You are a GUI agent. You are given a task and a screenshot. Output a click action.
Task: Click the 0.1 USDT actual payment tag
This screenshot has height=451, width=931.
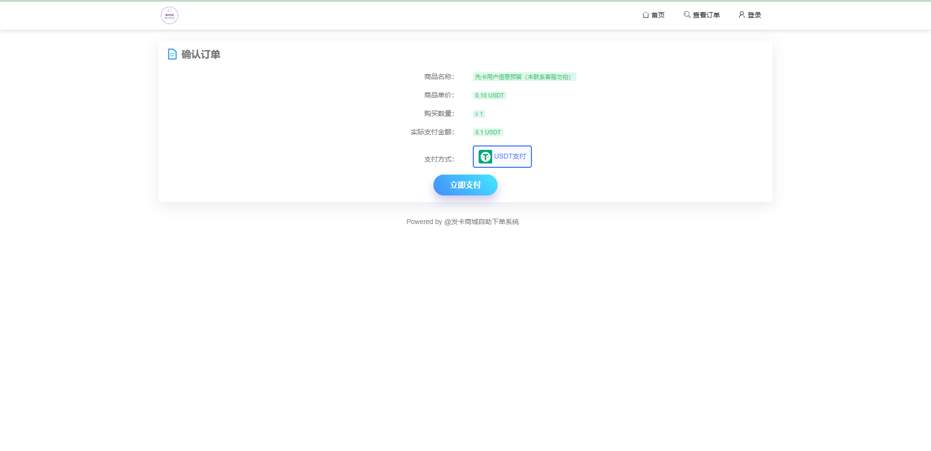tap(488, 132)
